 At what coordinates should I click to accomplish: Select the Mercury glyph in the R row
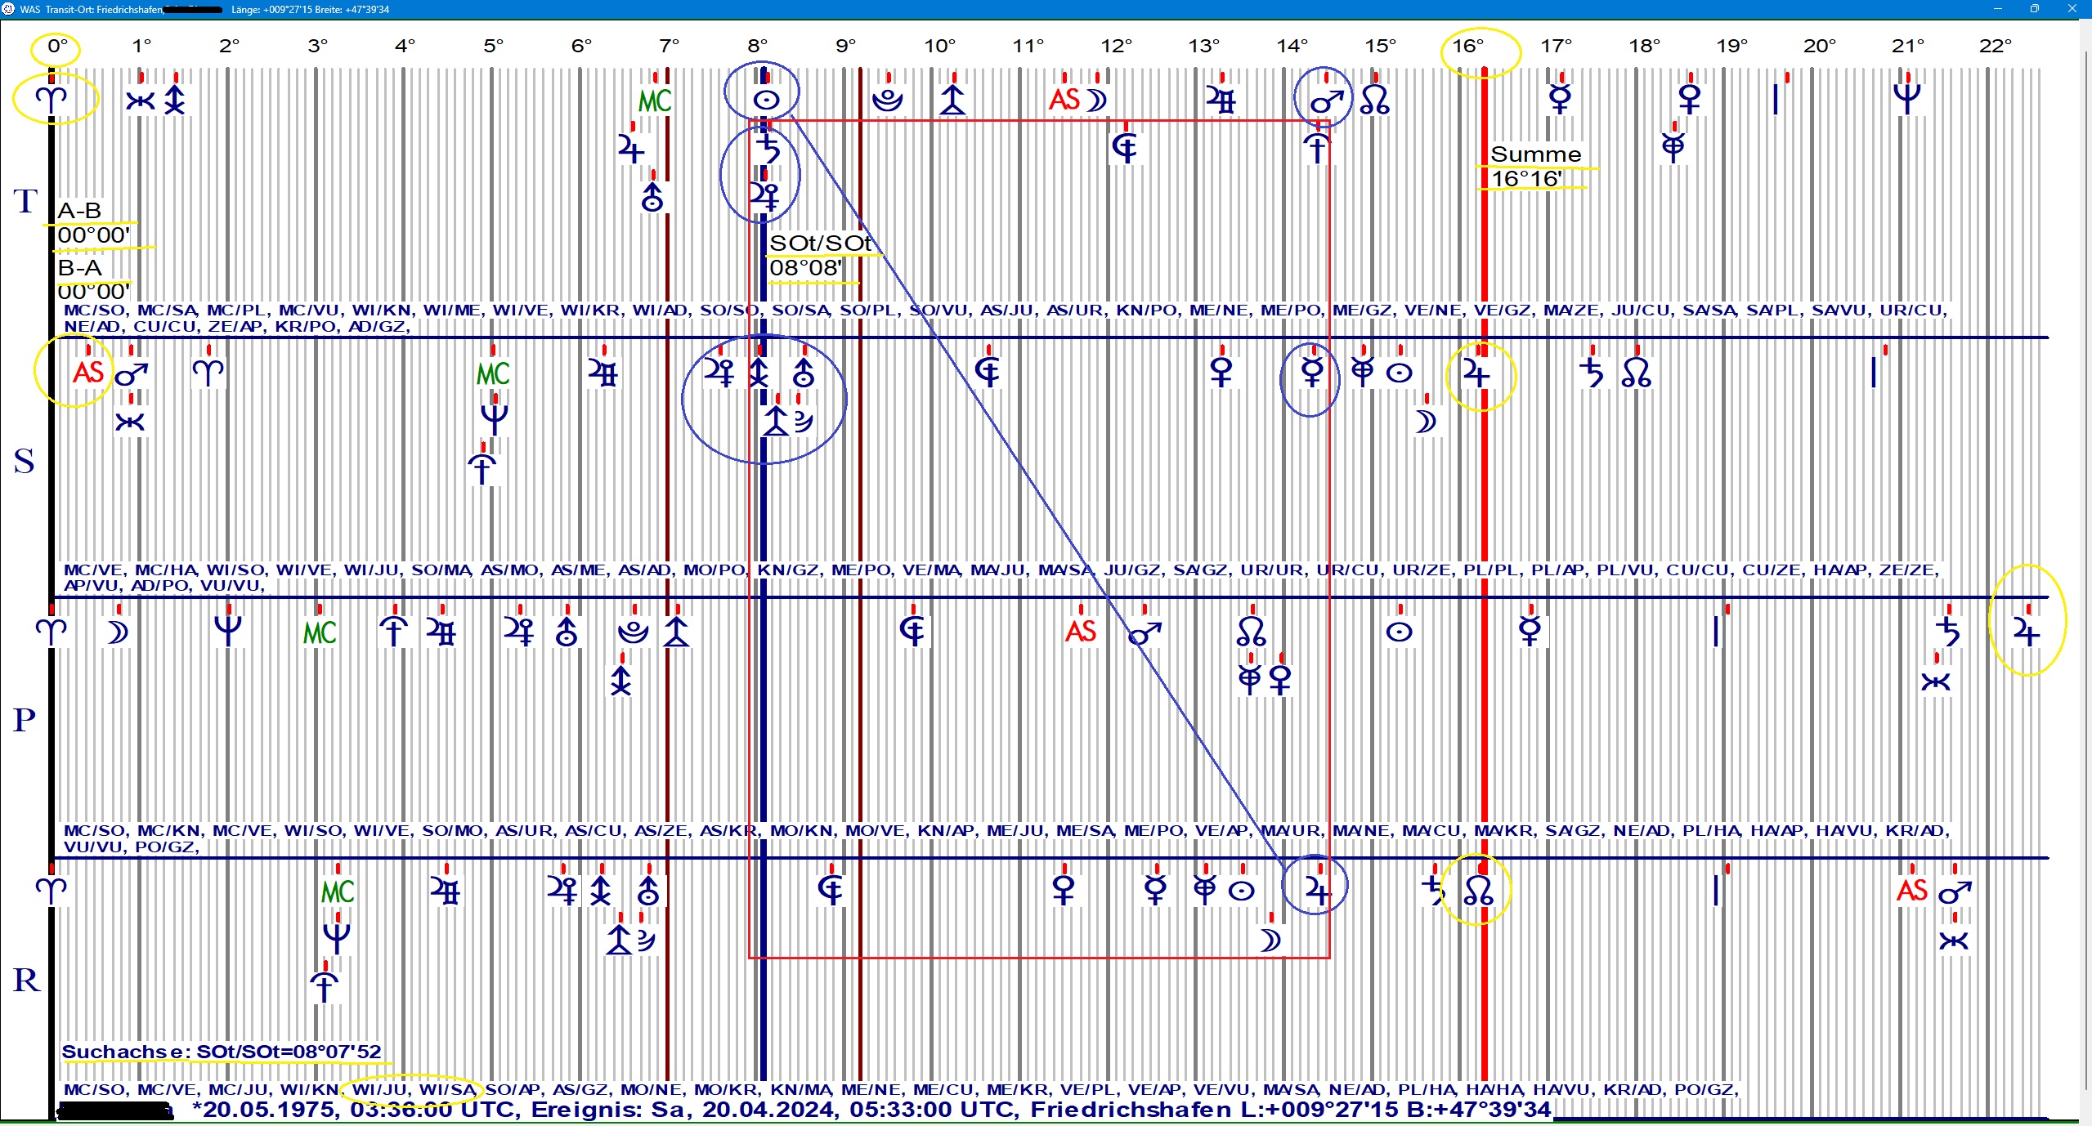pyautogui.click(x=1154, y=891)
